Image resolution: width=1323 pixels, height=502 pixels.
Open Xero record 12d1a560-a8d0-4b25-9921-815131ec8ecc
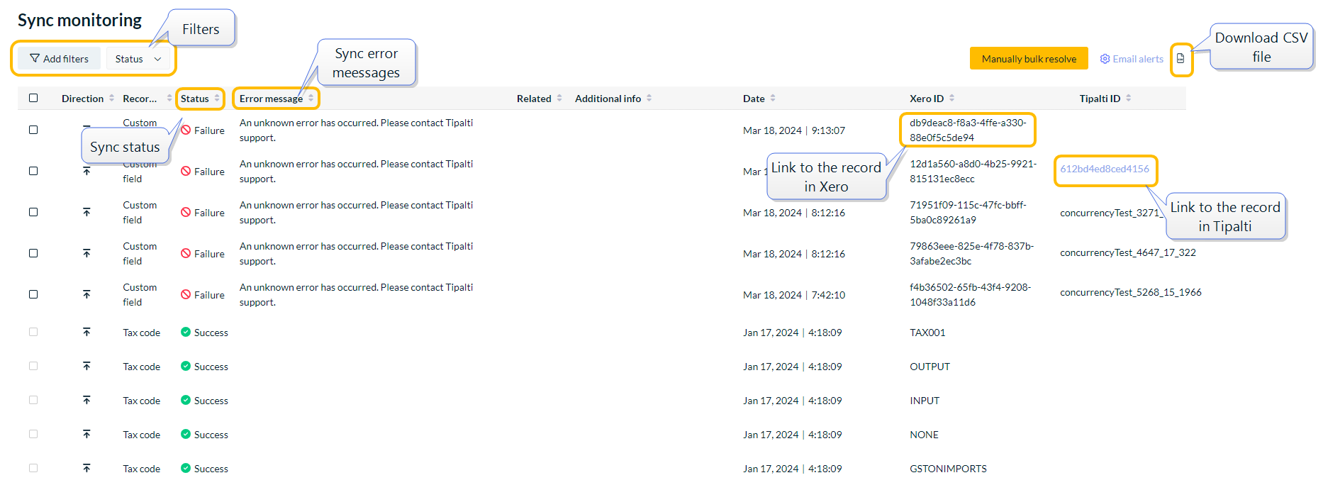coord(973,171)
